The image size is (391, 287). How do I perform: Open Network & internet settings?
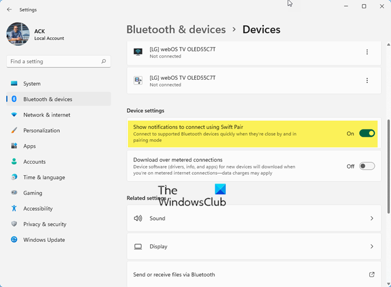(46, 115)
